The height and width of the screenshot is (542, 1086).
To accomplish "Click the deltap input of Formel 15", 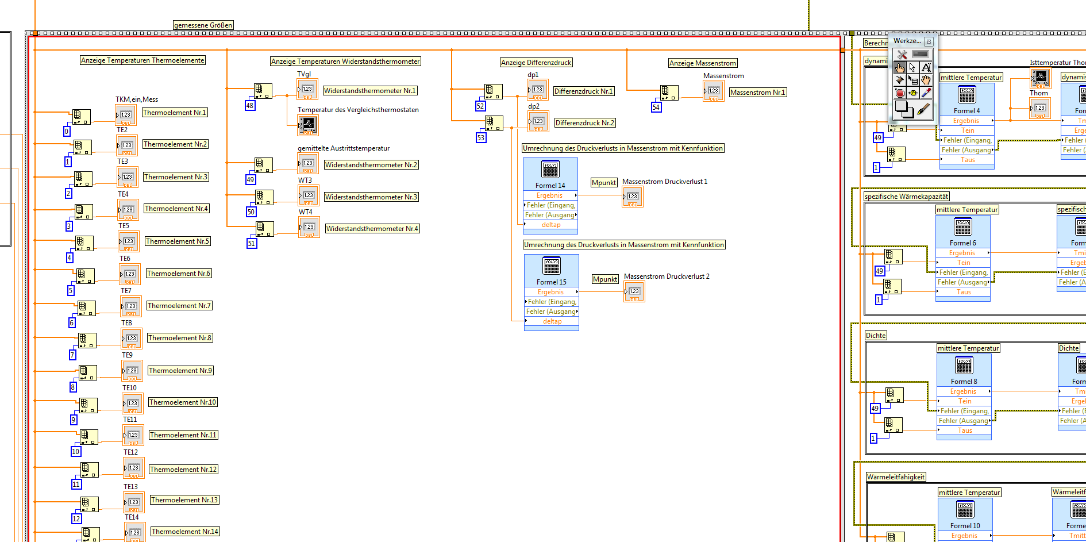I will [552, 321].
